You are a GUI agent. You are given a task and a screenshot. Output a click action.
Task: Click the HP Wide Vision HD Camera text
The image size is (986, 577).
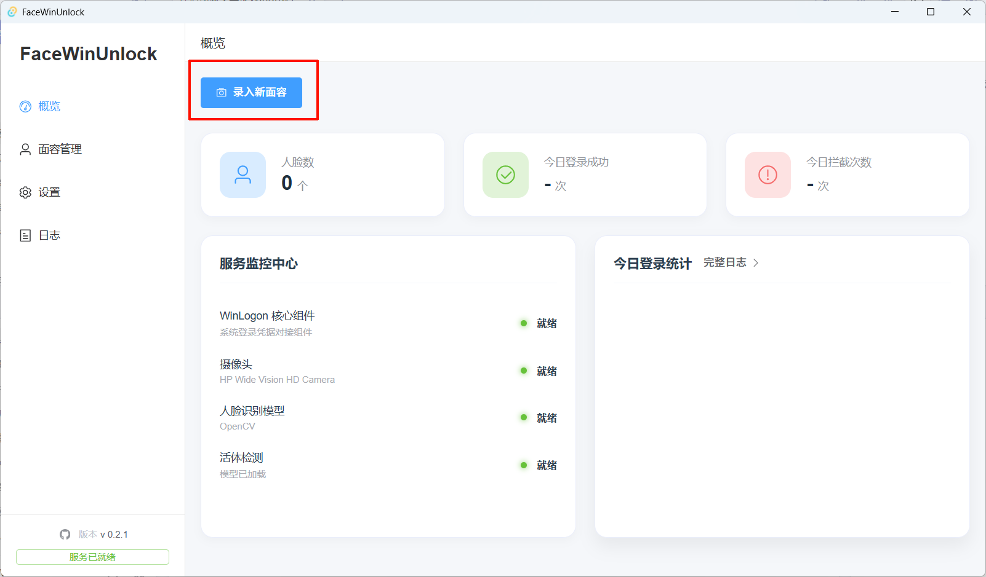coord(277,380)
